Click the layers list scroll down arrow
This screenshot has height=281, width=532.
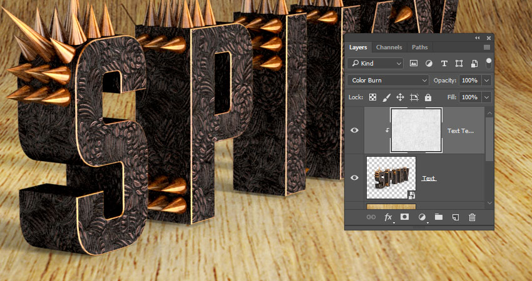click(489, 203)
